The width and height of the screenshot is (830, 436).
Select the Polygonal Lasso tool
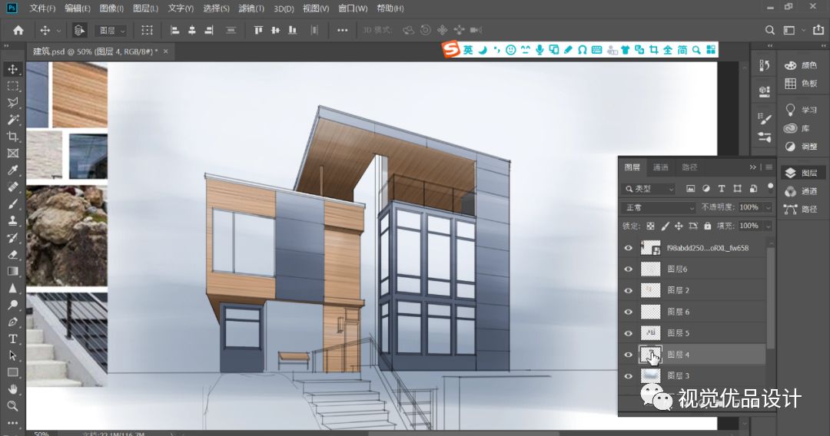[13, 103]
